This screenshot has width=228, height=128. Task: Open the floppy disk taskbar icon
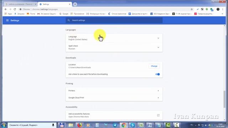coord(62,125)
